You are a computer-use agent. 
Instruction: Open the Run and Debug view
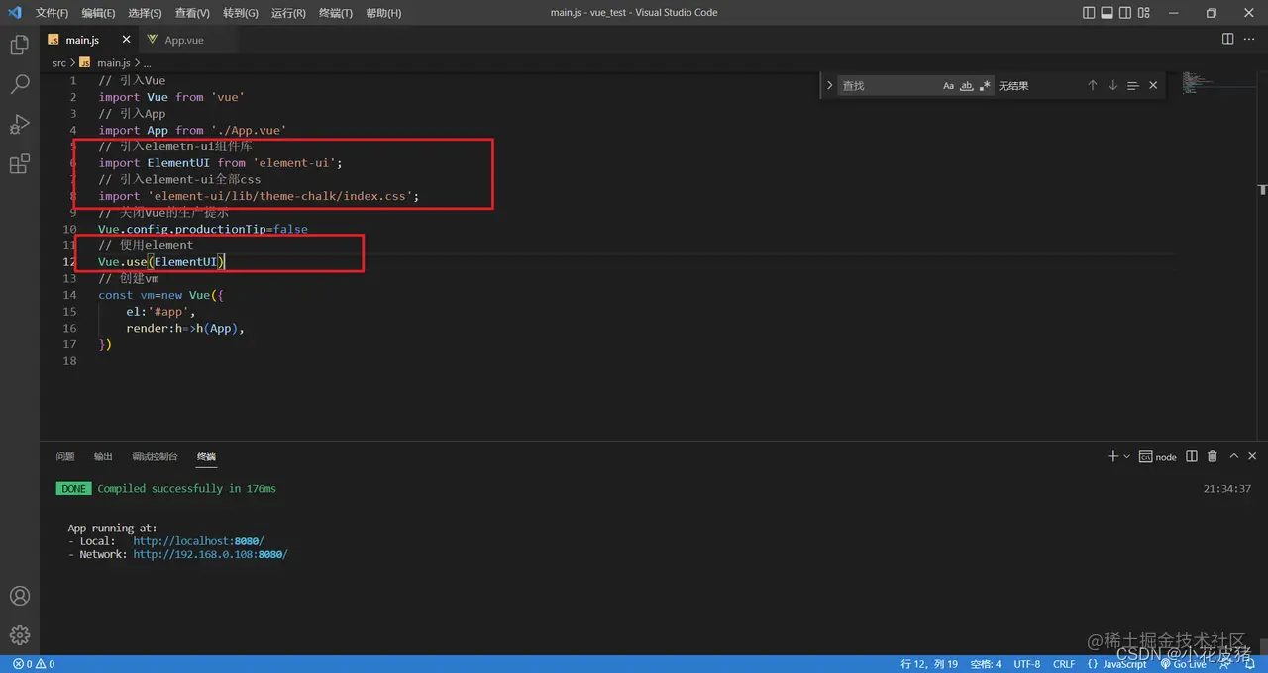(x=19, y=125)
